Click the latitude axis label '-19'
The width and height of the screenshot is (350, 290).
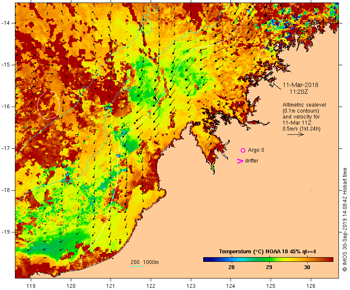coord(6,232)
